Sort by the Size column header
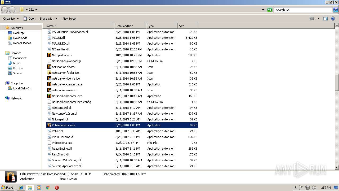 pos(188,26)
